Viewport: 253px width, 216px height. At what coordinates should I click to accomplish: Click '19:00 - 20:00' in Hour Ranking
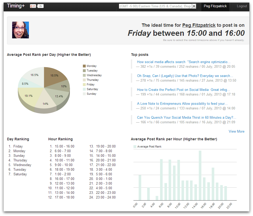click(x=106, y=146)
